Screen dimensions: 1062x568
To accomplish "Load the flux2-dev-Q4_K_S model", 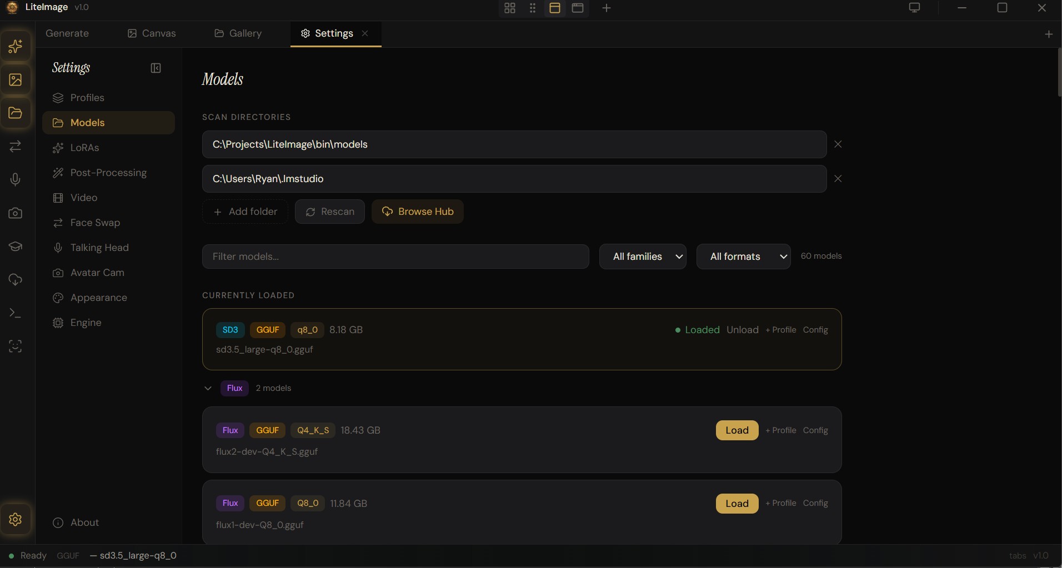I will pyautogui.click(x=737, y=430).
